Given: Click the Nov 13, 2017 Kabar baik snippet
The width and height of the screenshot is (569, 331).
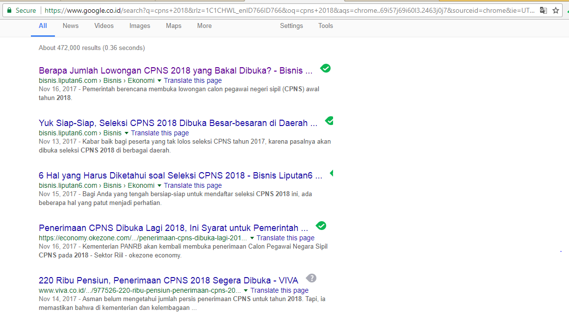Looking at the screenshot, I should (x=185, y=146).
